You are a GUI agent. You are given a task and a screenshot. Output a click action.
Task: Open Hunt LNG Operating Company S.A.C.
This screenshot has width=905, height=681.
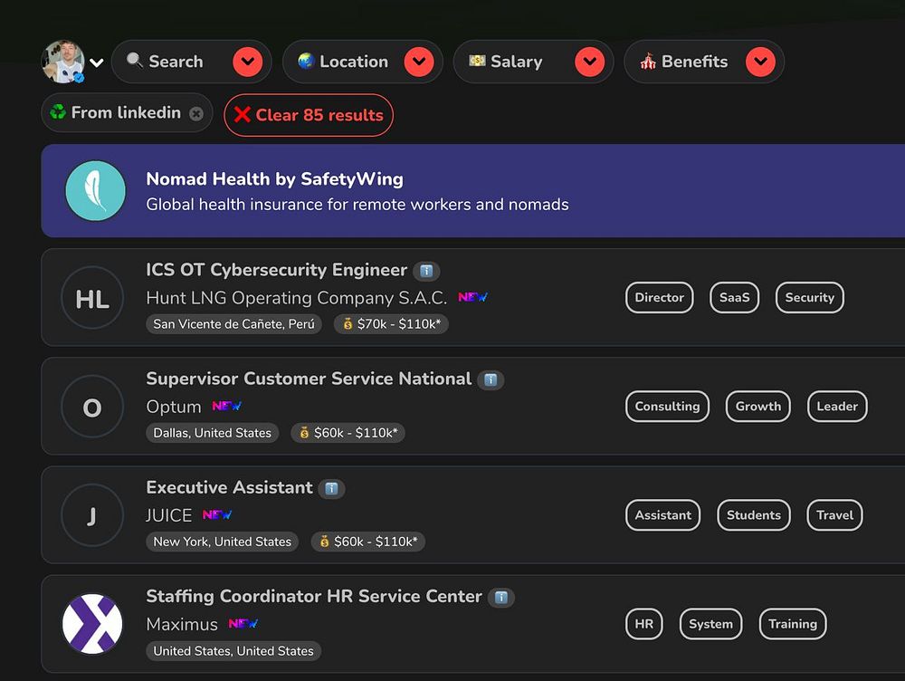point(297,297)
